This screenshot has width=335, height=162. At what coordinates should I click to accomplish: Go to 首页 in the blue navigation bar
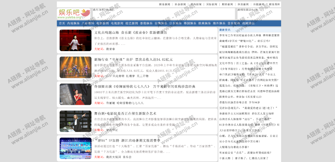62,23
